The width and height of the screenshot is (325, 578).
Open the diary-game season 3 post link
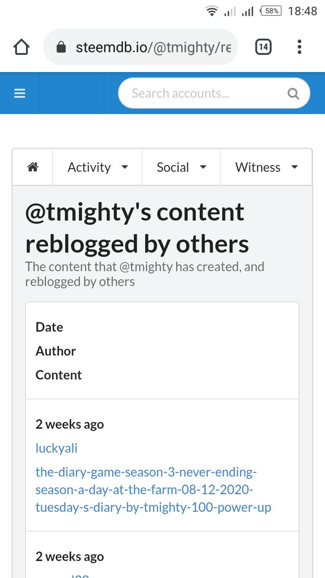click(x=153, y=490)
